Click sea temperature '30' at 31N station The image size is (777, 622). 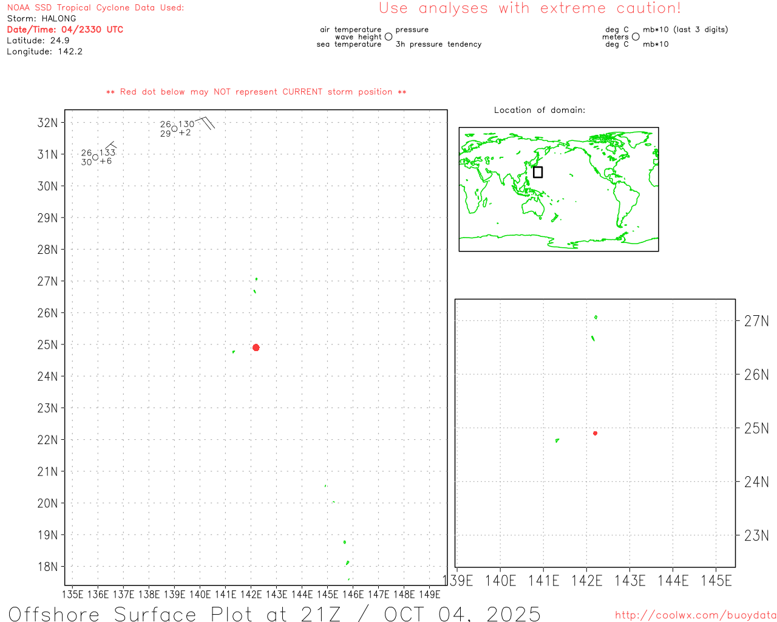point(86,162)
